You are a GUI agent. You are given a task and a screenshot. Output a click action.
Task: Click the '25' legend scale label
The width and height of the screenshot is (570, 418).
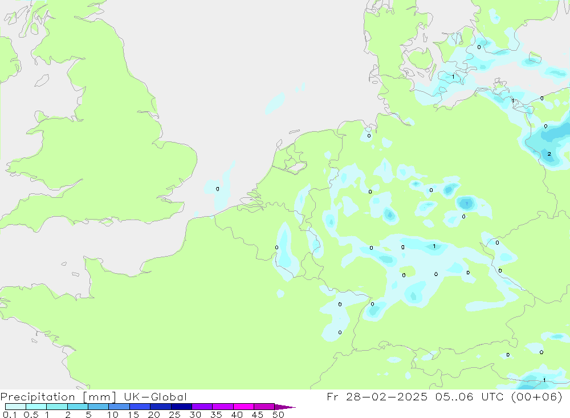175,415
